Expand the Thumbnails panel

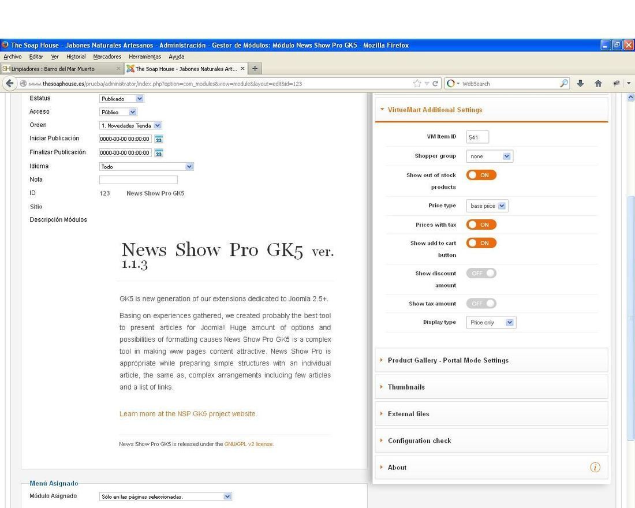tap(492, 387)
